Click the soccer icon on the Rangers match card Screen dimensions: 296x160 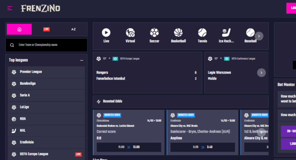click(x=99, y=59)
